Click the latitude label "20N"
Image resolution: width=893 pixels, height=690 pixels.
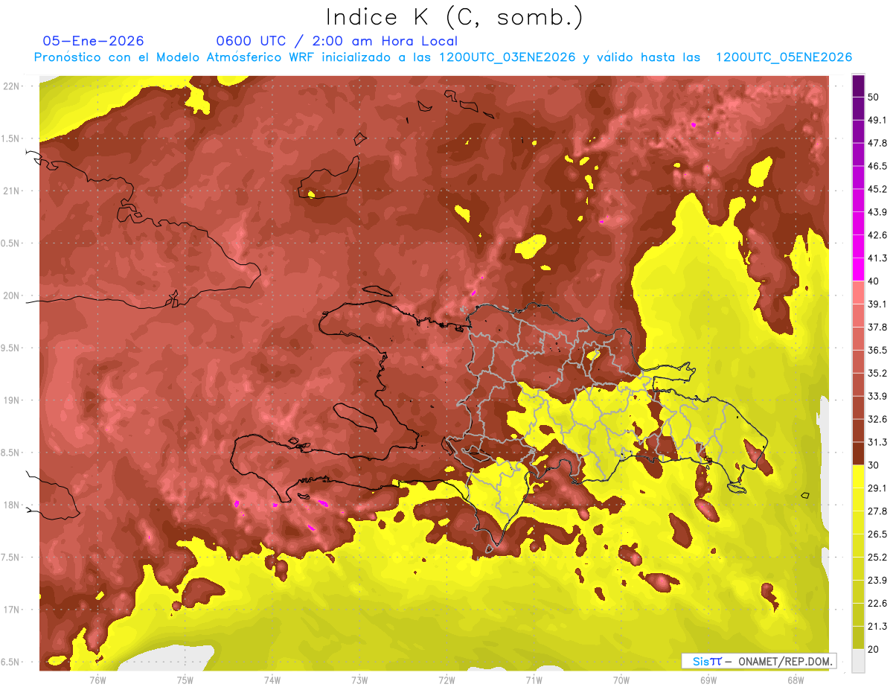point(13,296)
